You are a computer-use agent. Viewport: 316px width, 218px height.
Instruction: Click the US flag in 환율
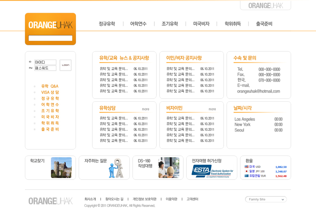tap(246, 167)
